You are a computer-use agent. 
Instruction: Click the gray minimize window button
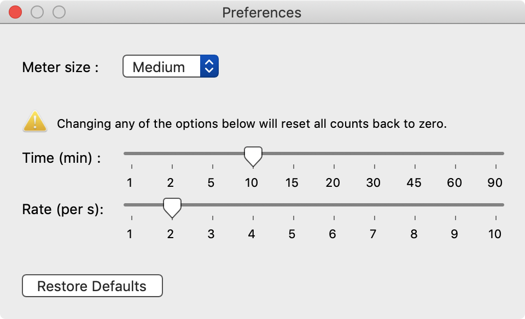tap(37, 12)
